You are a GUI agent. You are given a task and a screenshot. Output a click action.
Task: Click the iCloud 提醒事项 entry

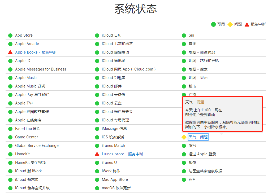[x=115, y=52]
